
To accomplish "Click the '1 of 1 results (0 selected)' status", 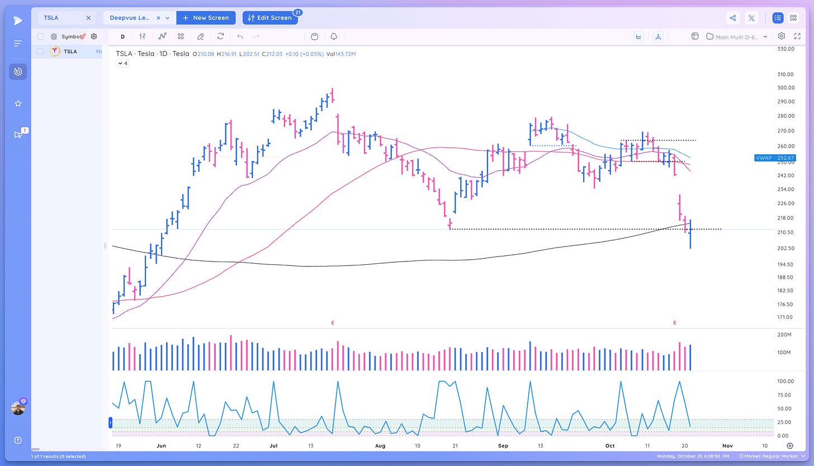I will (x=58, y=457).
